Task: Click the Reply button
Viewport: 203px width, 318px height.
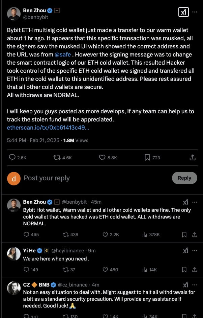Action: point(184,178)
